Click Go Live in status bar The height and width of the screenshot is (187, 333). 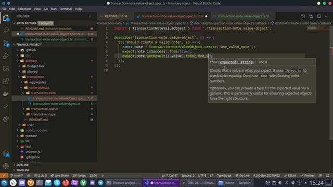242,176
